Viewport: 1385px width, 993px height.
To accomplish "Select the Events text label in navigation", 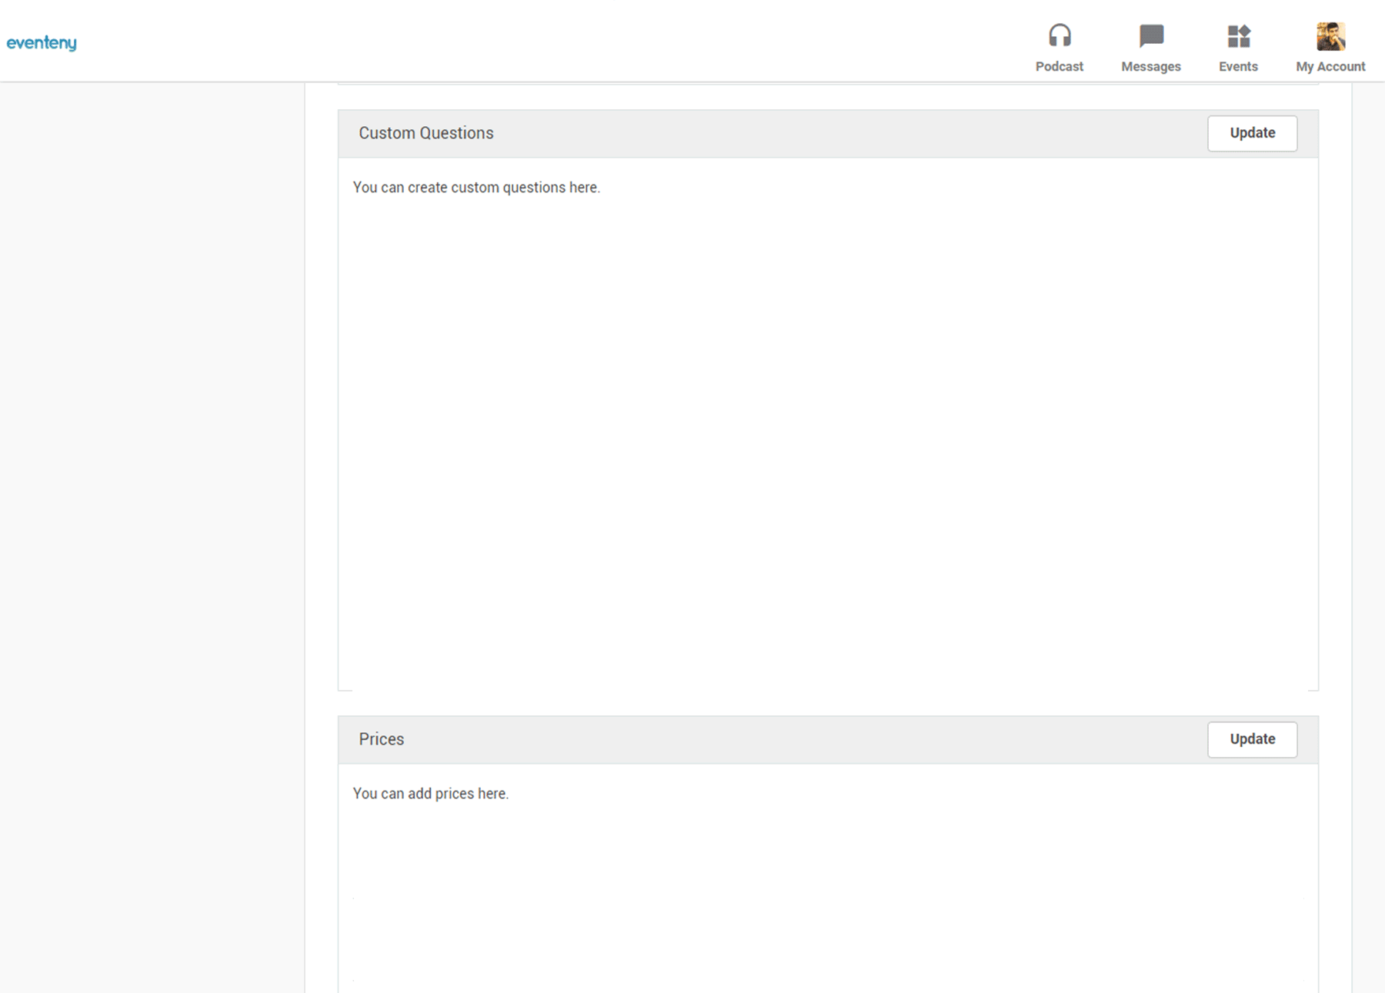I will point(1238,67).
